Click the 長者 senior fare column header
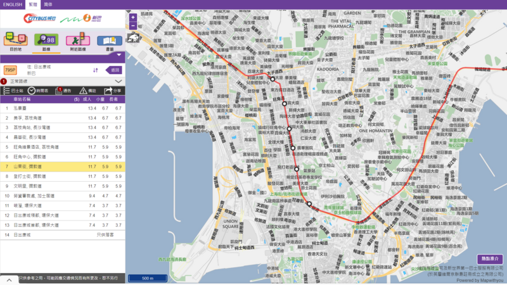Screen dimensions: 507x285 (113, 99)
